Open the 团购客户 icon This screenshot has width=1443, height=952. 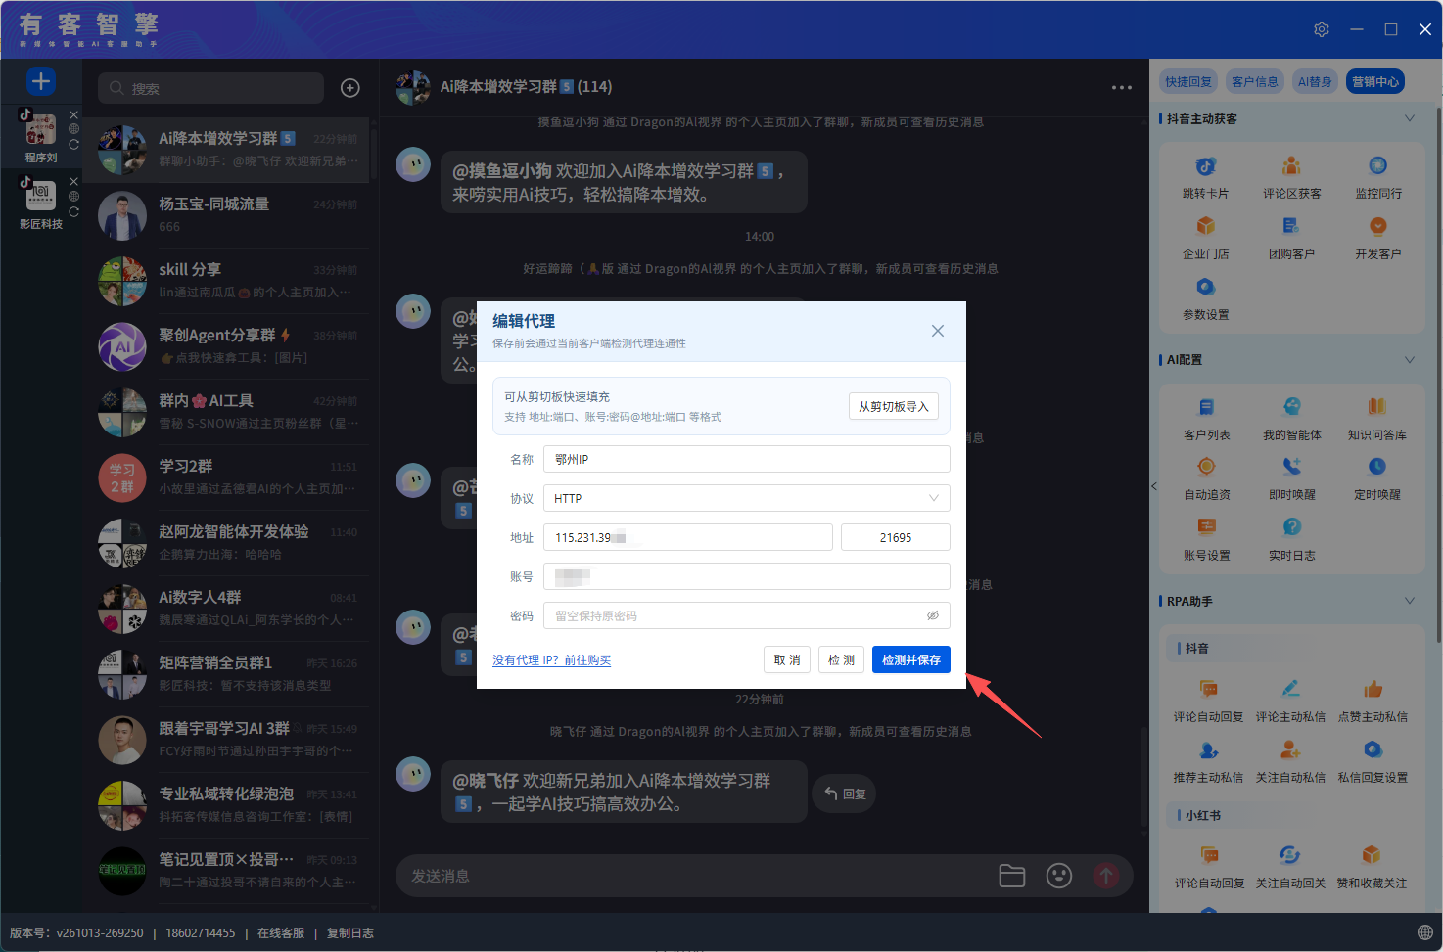[1291, 227]
